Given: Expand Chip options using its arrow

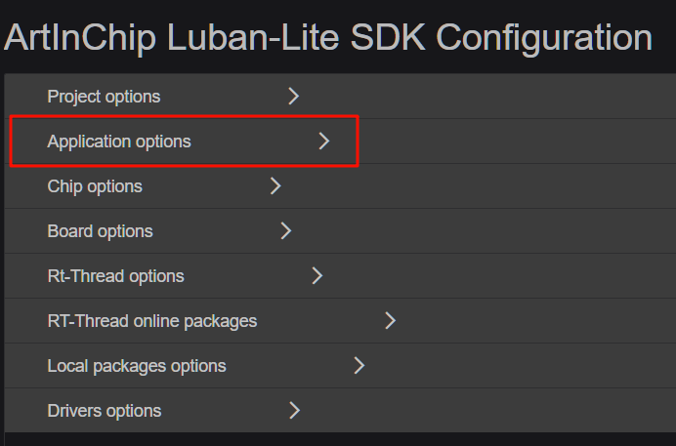Looking at the screenshot, I should [x=275, y=186].
